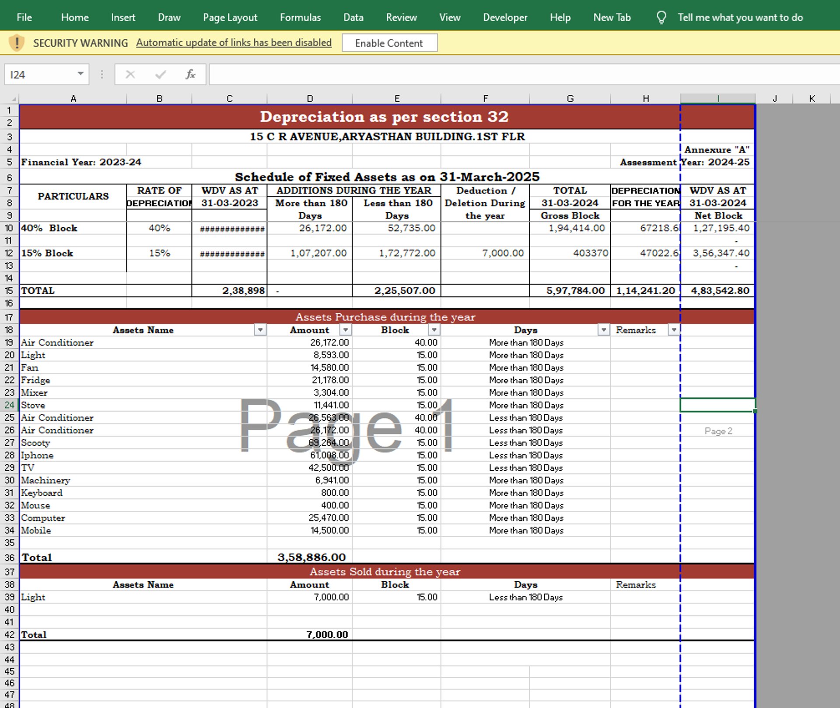Click the insert function fx icon
Image resolution: width=840 pixels, height=708 pixels.
190,74
